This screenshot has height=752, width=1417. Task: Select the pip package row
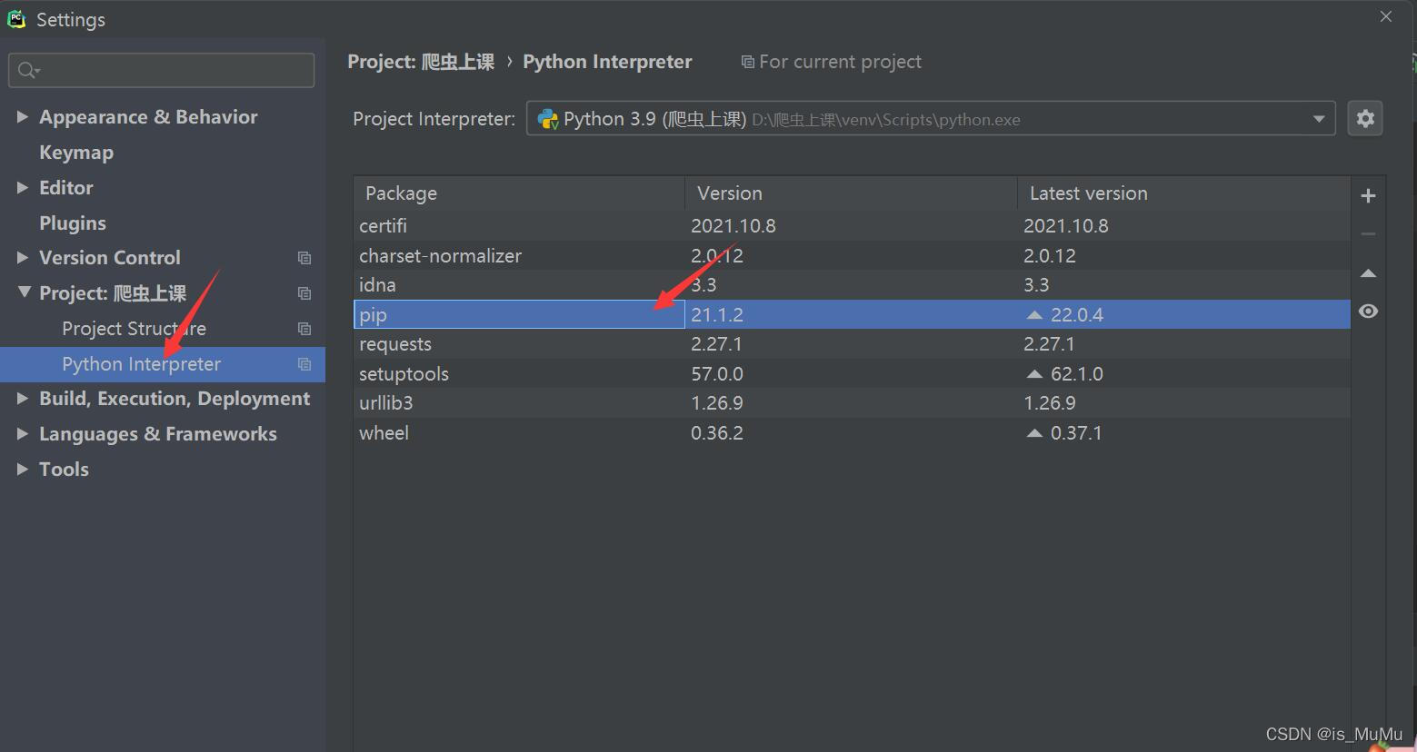[x=852, y=314]
